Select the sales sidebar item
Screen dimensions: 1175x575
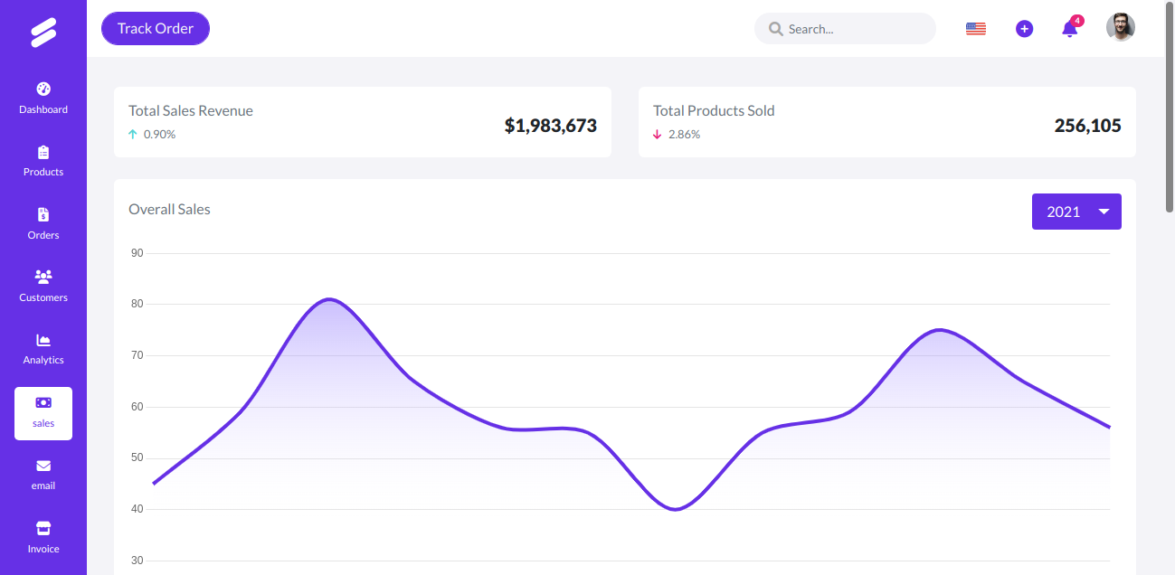pos(43,413)
